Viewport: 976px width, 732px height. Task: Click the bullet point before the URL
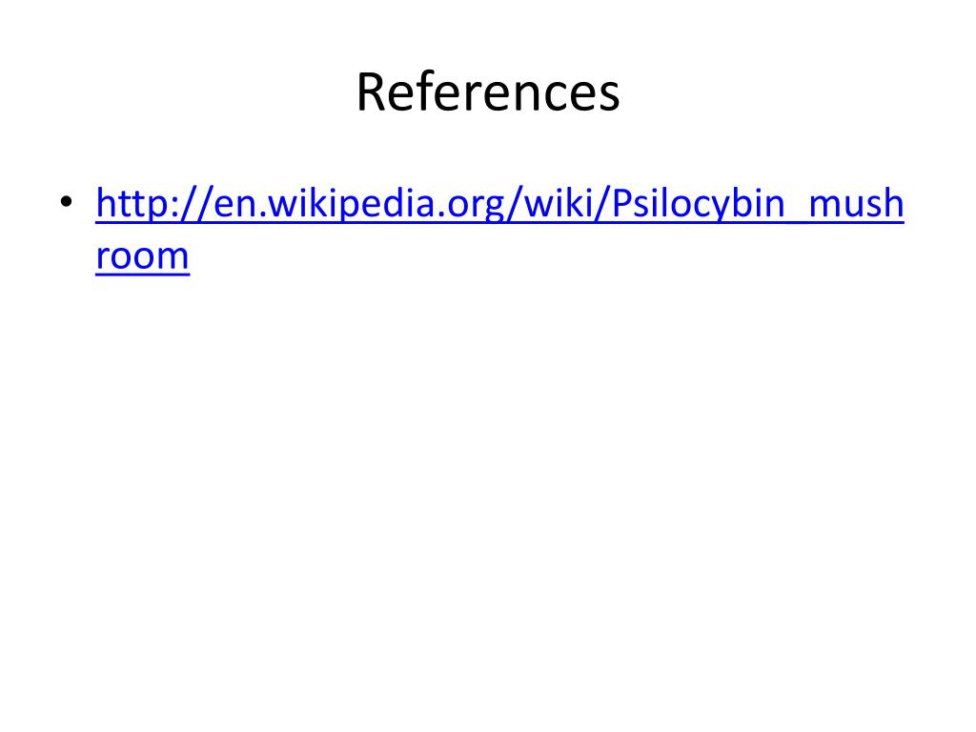coord(66,201)
